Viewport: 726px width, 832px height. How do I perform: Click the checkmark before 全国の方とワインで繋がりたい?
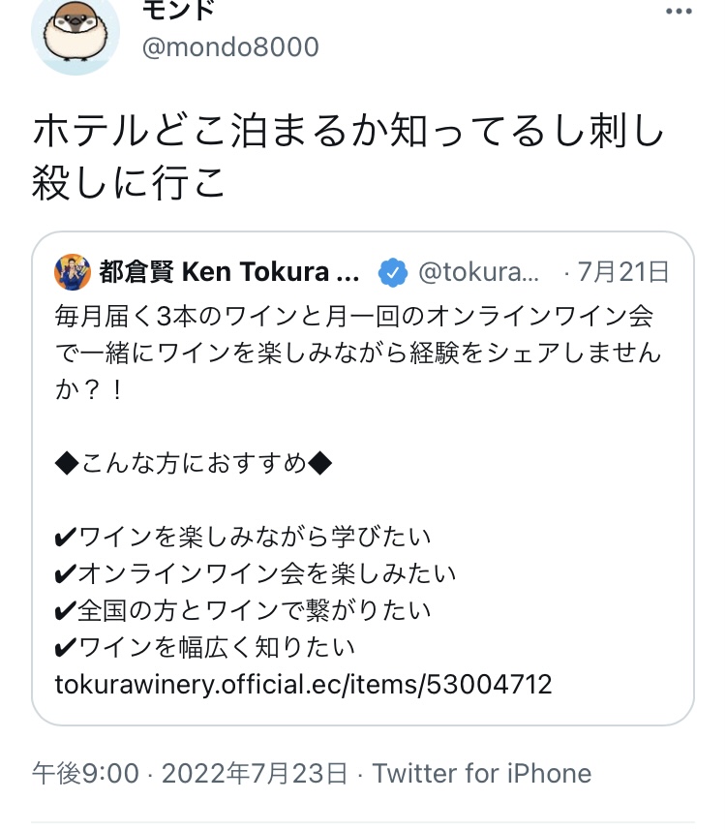(65, 611)
